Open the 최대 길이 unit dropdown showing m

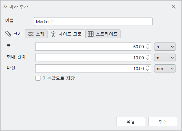pyautogui.click(x=165, y=58)
